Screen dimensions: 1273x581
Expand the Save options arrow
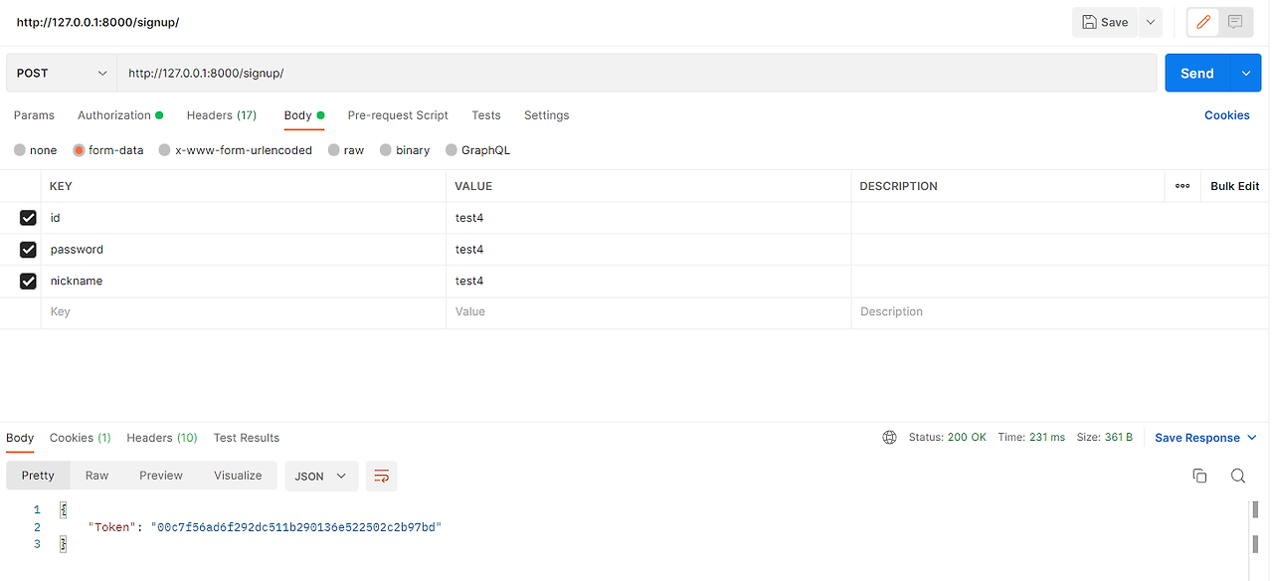coord(1151,22)
